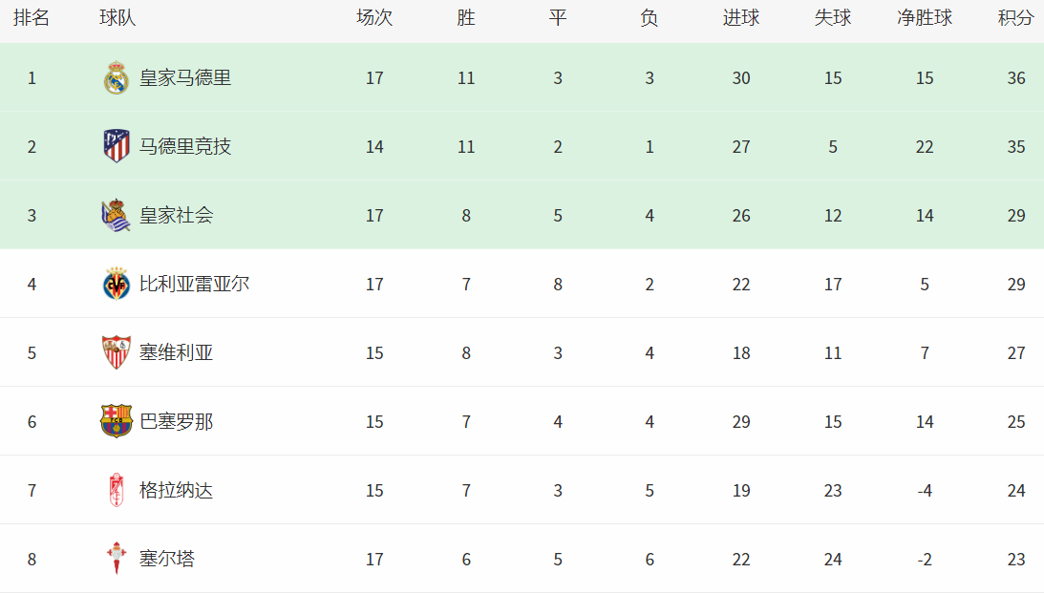The image size is (1044, 594).
Task: Open the 格拉纳达 team link
Action: point(177,491)
